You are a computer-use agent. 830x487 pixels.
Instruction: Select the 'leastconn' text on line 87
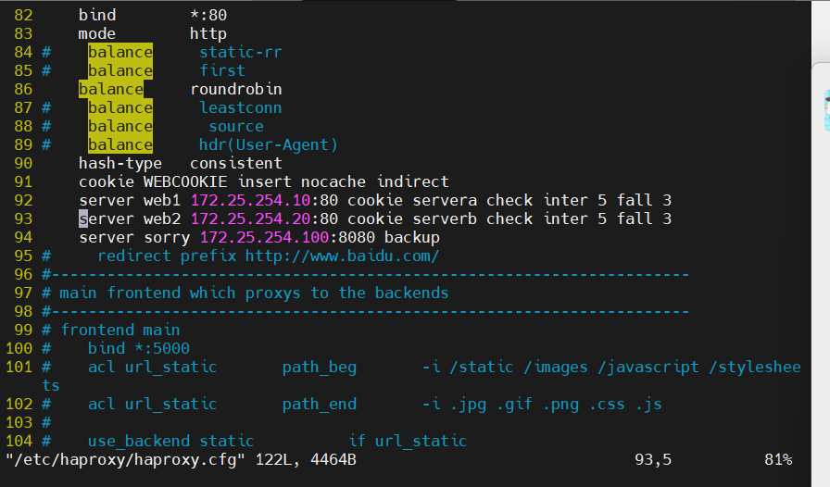coord(241,107)
